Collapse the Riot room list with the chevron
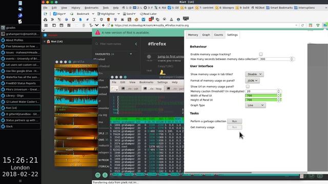 coord(136,44)
